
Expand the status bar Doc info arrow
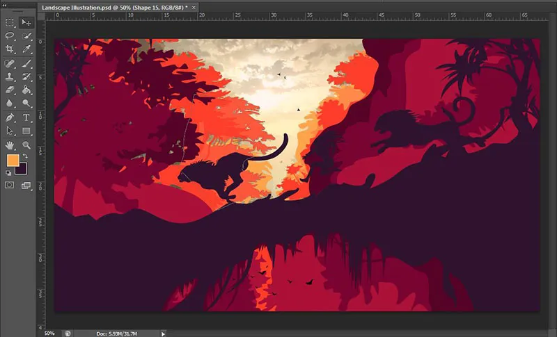point(164,334)
